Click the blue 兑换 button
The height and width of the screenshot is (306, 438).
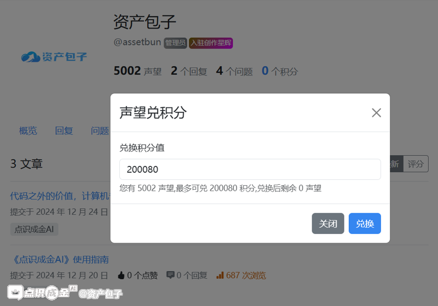point(365,223)
